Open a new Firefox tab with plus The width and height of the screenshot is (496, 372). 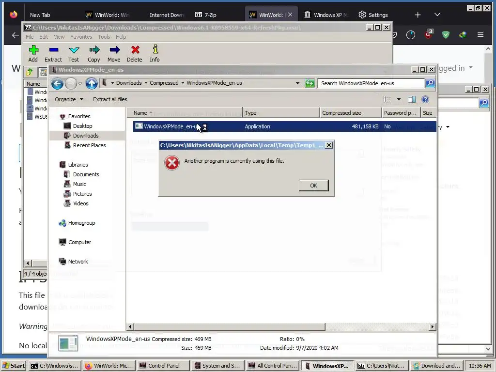(x=418, y=15)
